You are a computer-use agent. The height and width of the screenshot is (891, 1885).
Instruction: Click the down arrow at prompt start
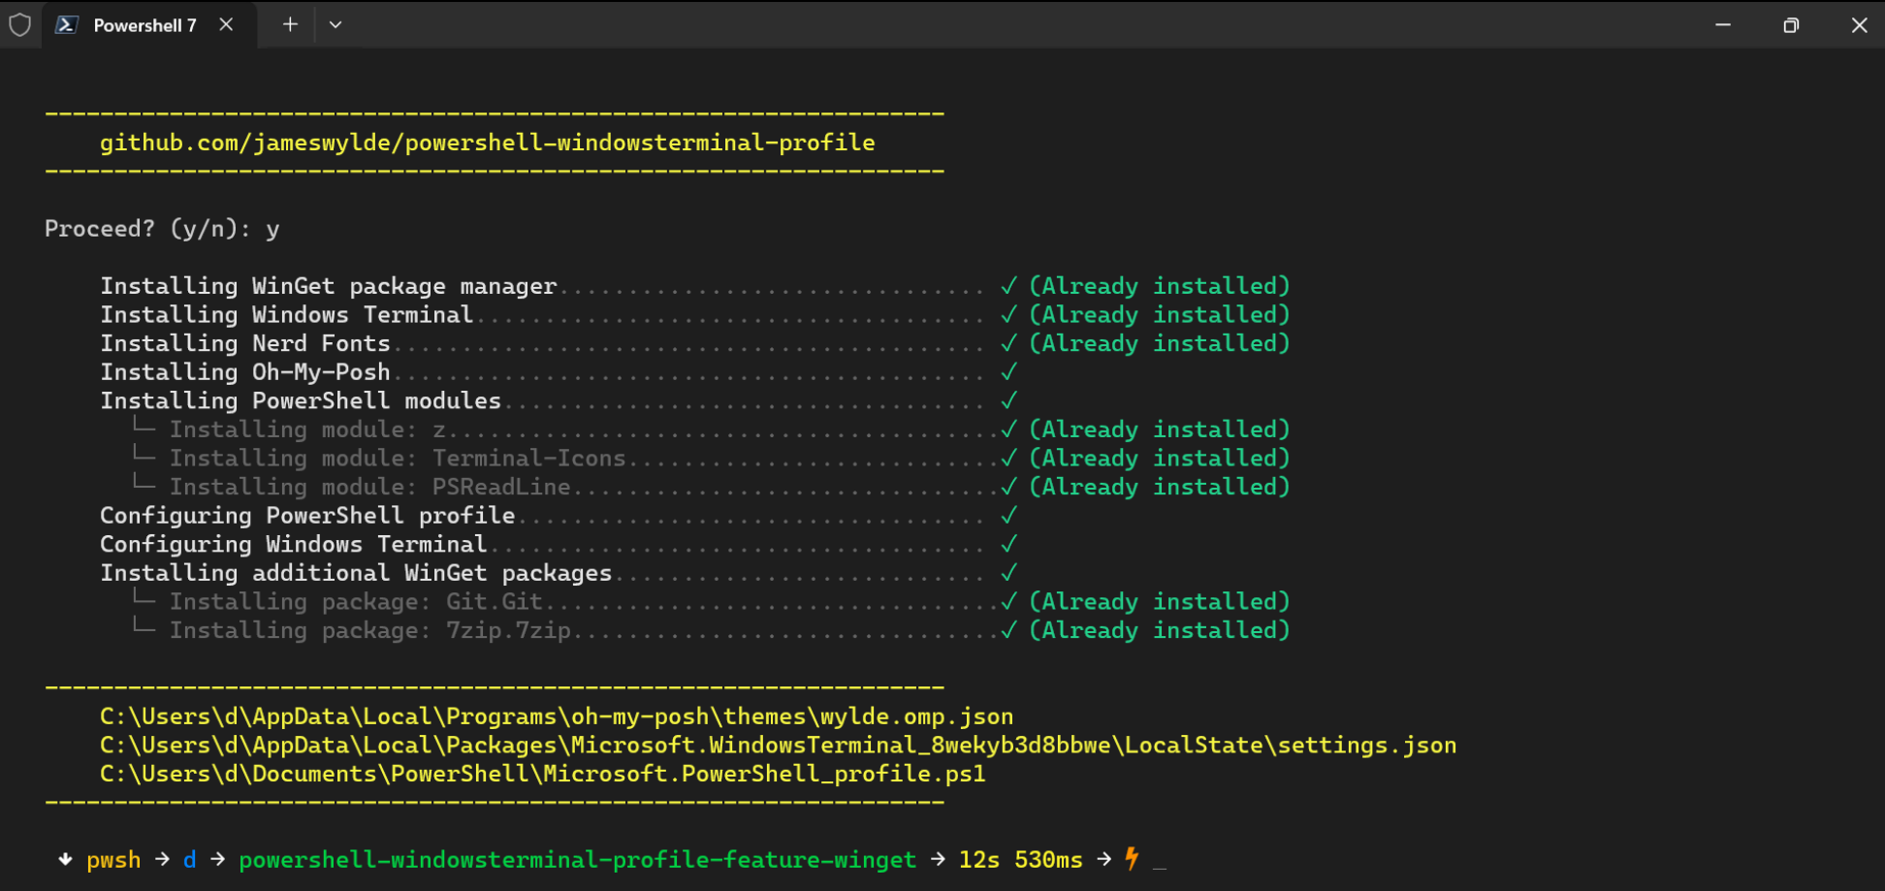coord(65,859)
